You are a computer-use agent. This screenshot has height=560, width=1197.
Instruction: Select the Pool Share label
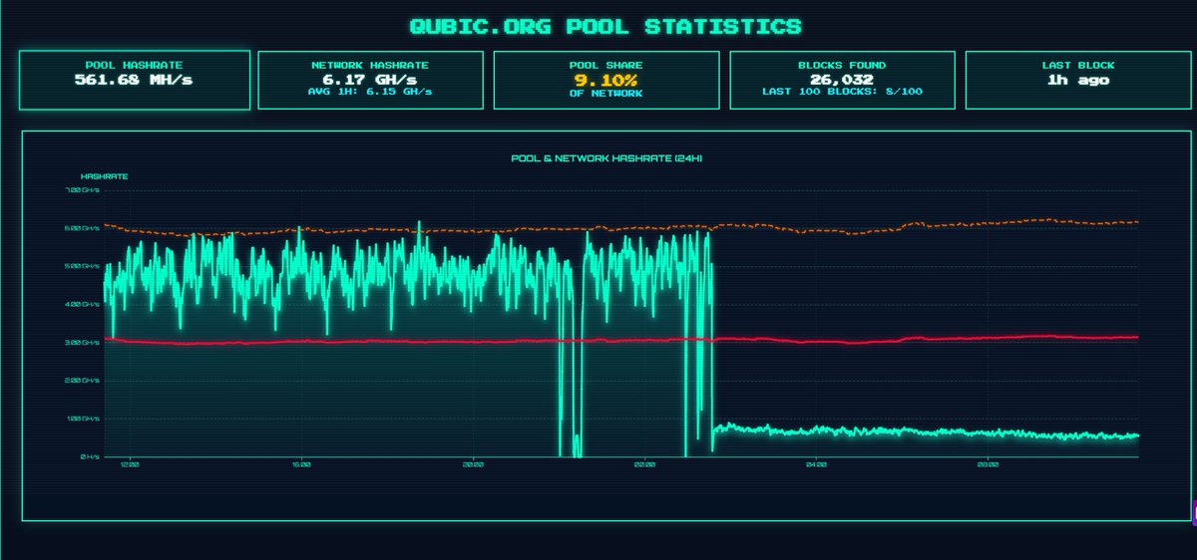tap(606, 65)
